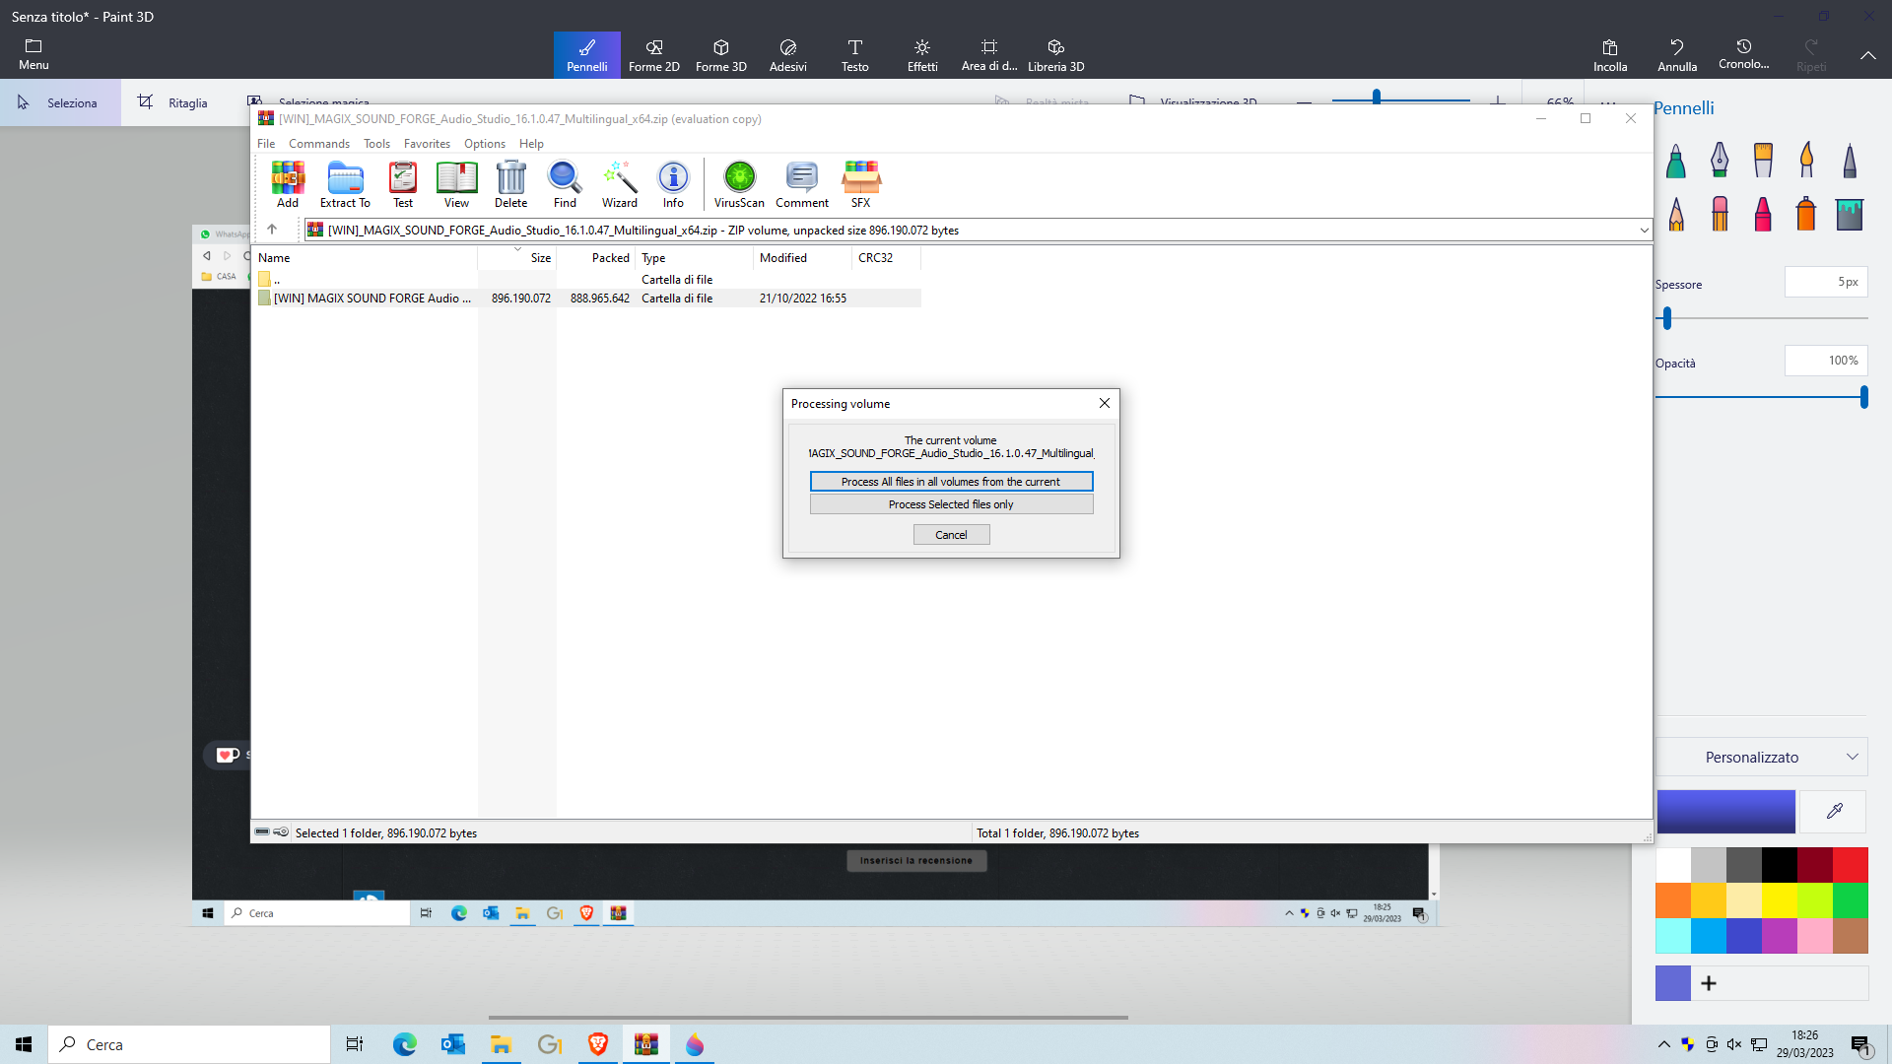Select the [WIN] MAGIX SOUND FORGE folder row
The height and width of the screenshot is (1064, 1892).
click(588, 299)
